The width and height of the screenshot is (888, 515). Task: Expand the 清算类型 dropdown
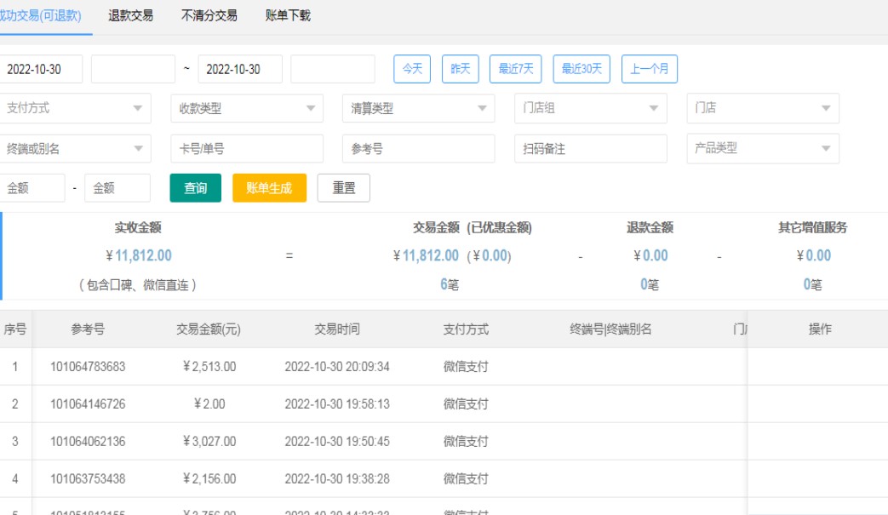click(418, 108)
